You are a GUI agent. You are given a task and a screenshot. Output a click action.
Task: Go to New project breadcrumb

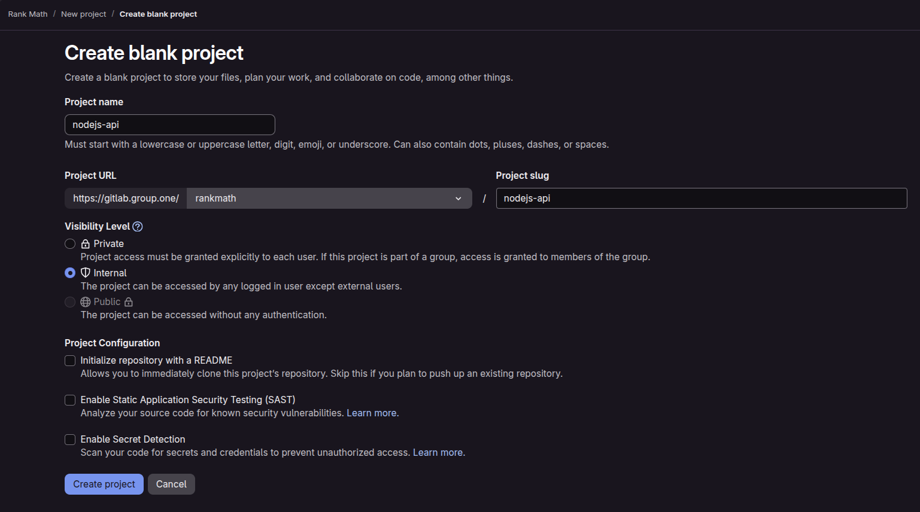pyautogui.click(x=83, y=14)
